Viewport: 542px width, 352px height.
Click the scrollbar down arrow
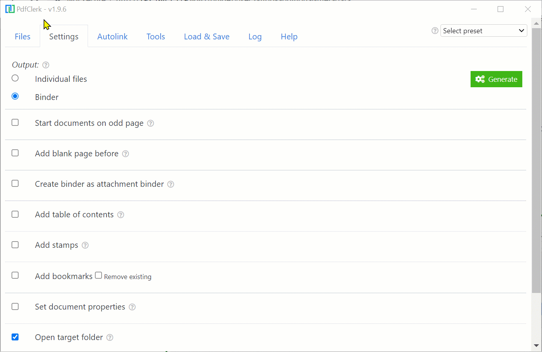pos(536,345)
